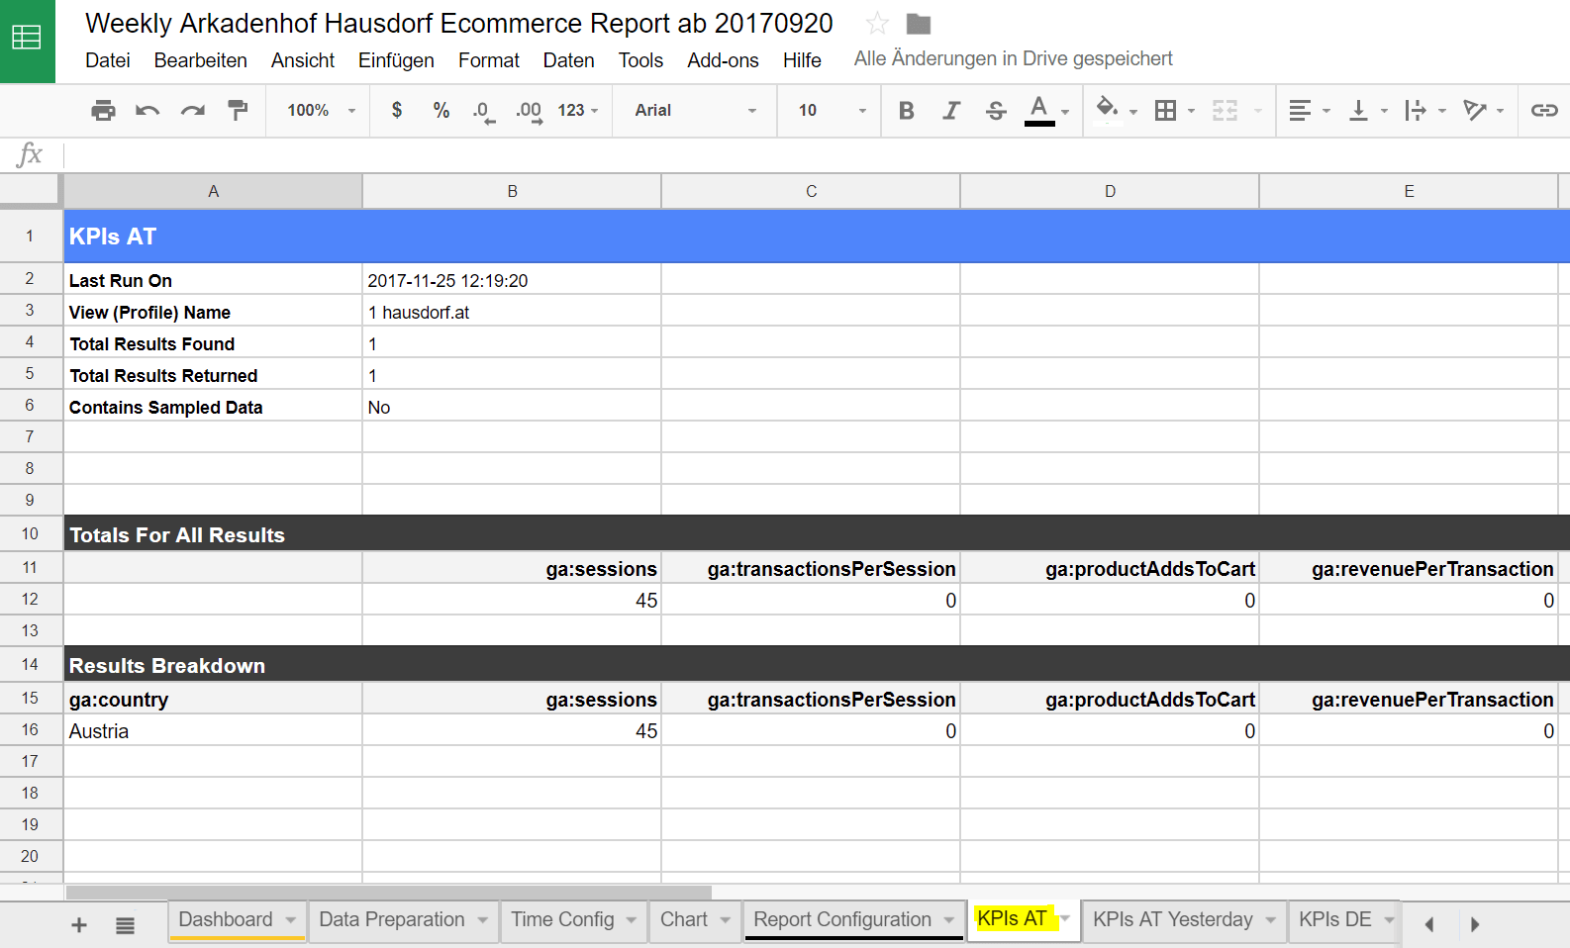Click the document title text
Image resolution: width=1570 pixels, height=948 pixels.
coord(459,23)
